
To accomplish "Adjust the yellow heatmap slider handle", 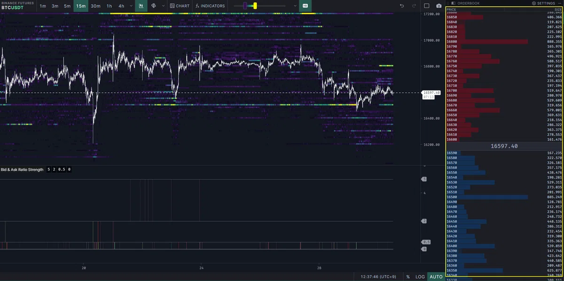I will [x=255, y=6].
